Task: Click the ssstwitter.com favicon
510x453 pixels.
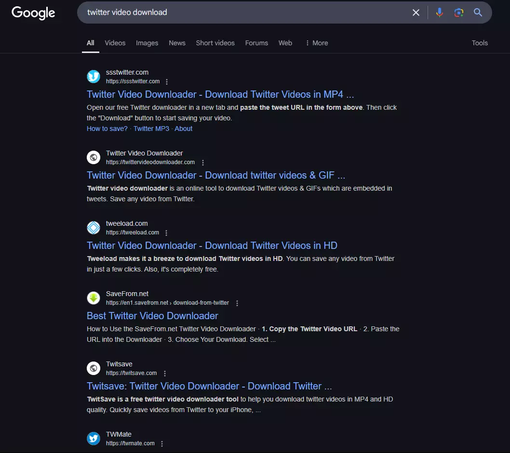Action: point(94,77)
